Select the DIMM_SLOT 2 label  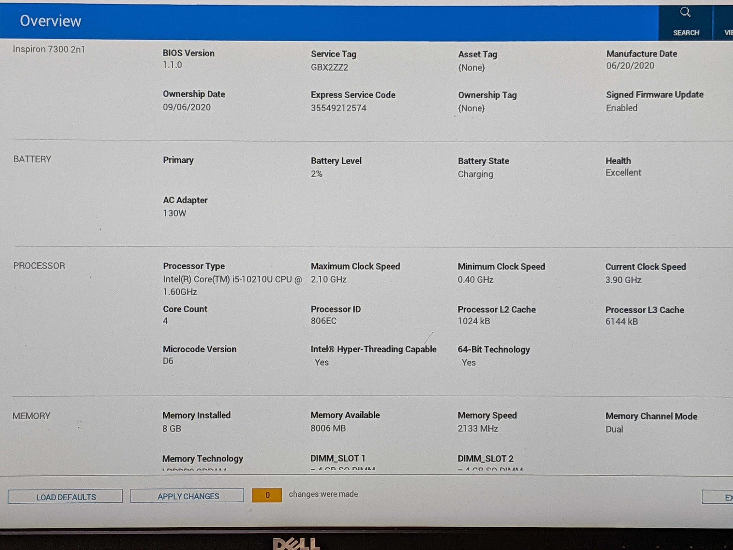[x=485, y=459]
